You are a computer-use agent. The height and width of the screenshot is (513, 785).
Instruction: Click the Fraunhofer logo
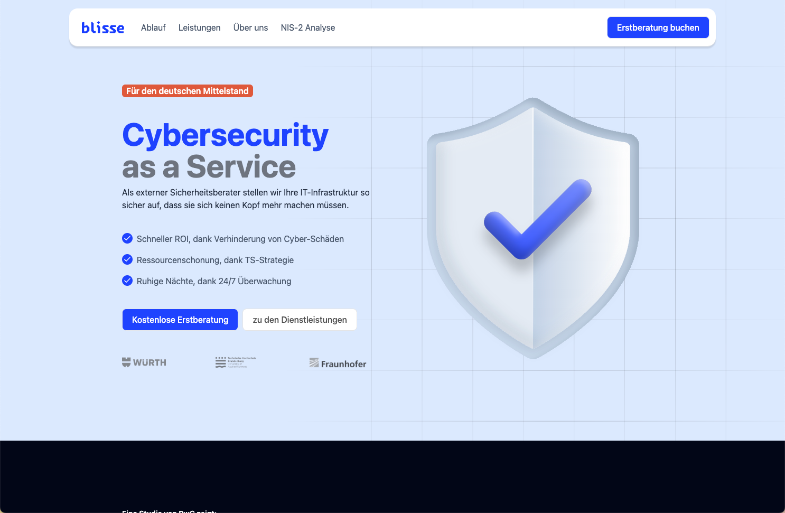click(x=338, y=363)
